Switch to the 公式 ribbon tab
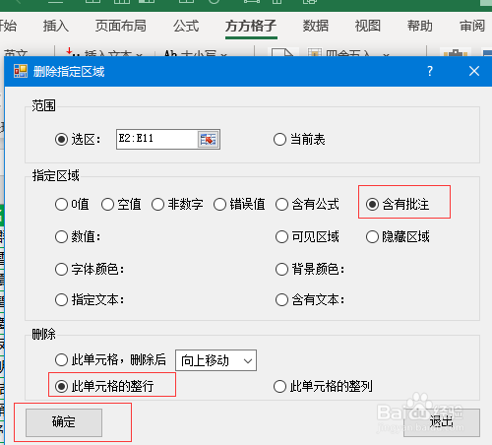 click(x=186, y=26)
